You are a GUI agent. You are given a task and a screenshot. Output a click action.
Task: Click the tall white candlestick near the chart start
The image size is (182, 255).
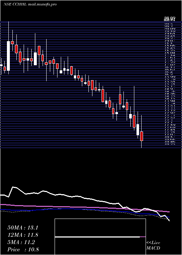click(8, 56)
